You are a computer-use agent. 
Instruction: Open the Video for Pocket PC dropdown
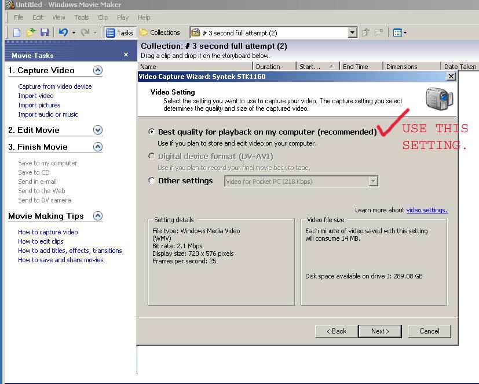coord(301,181)
